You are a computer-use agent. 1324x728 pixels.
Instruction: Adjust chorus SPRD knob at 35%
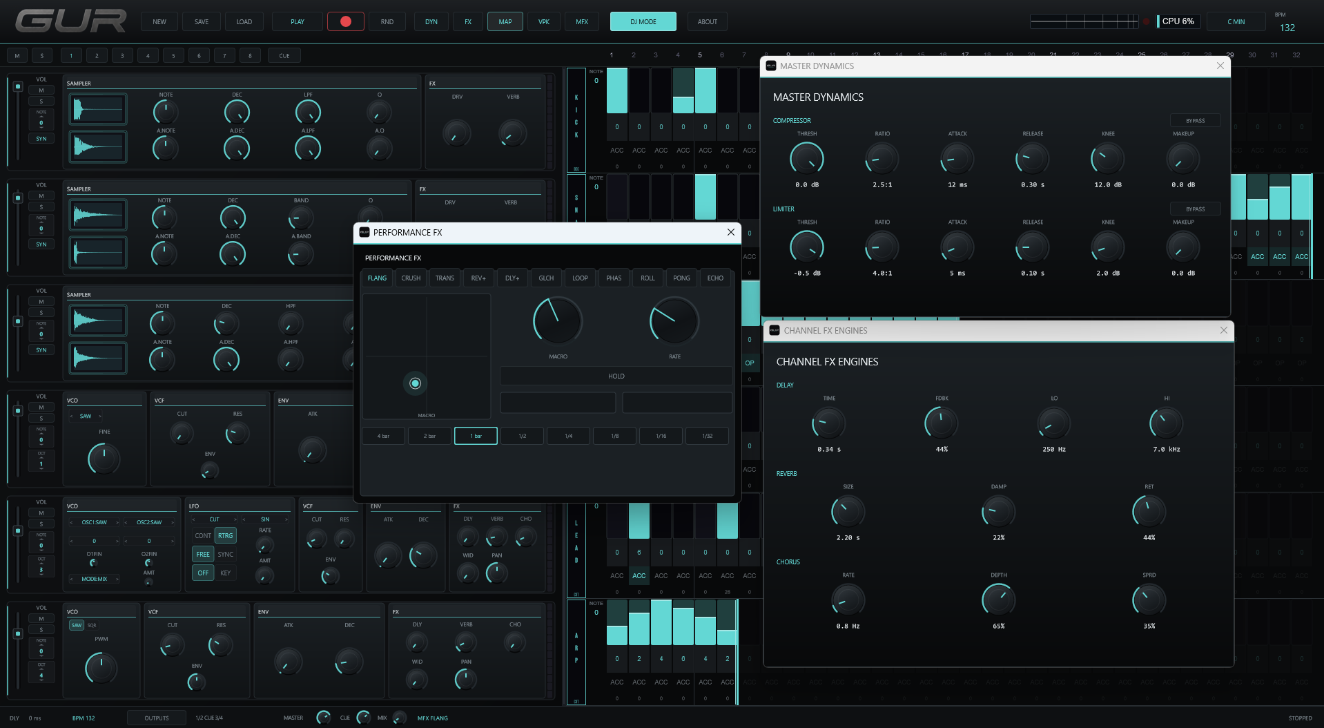[1149, 600]
